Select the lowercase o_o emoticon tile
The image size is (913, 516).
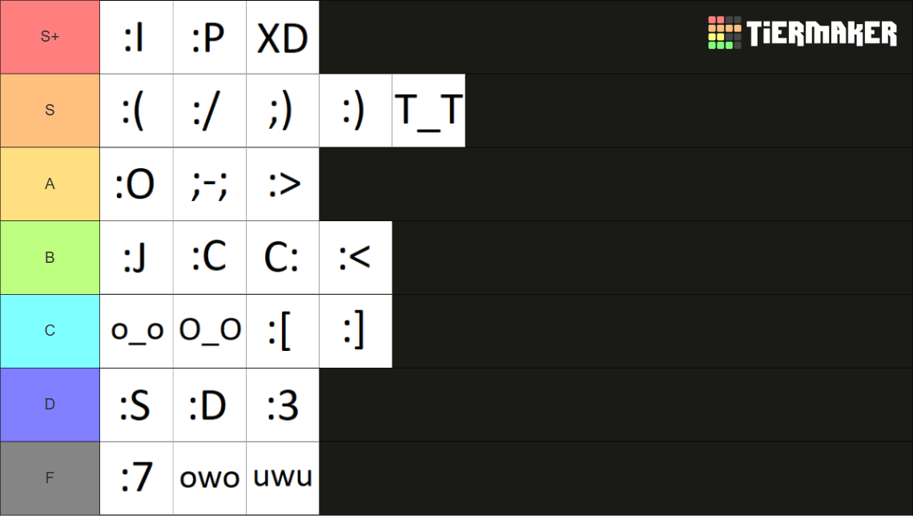[136, 331]
